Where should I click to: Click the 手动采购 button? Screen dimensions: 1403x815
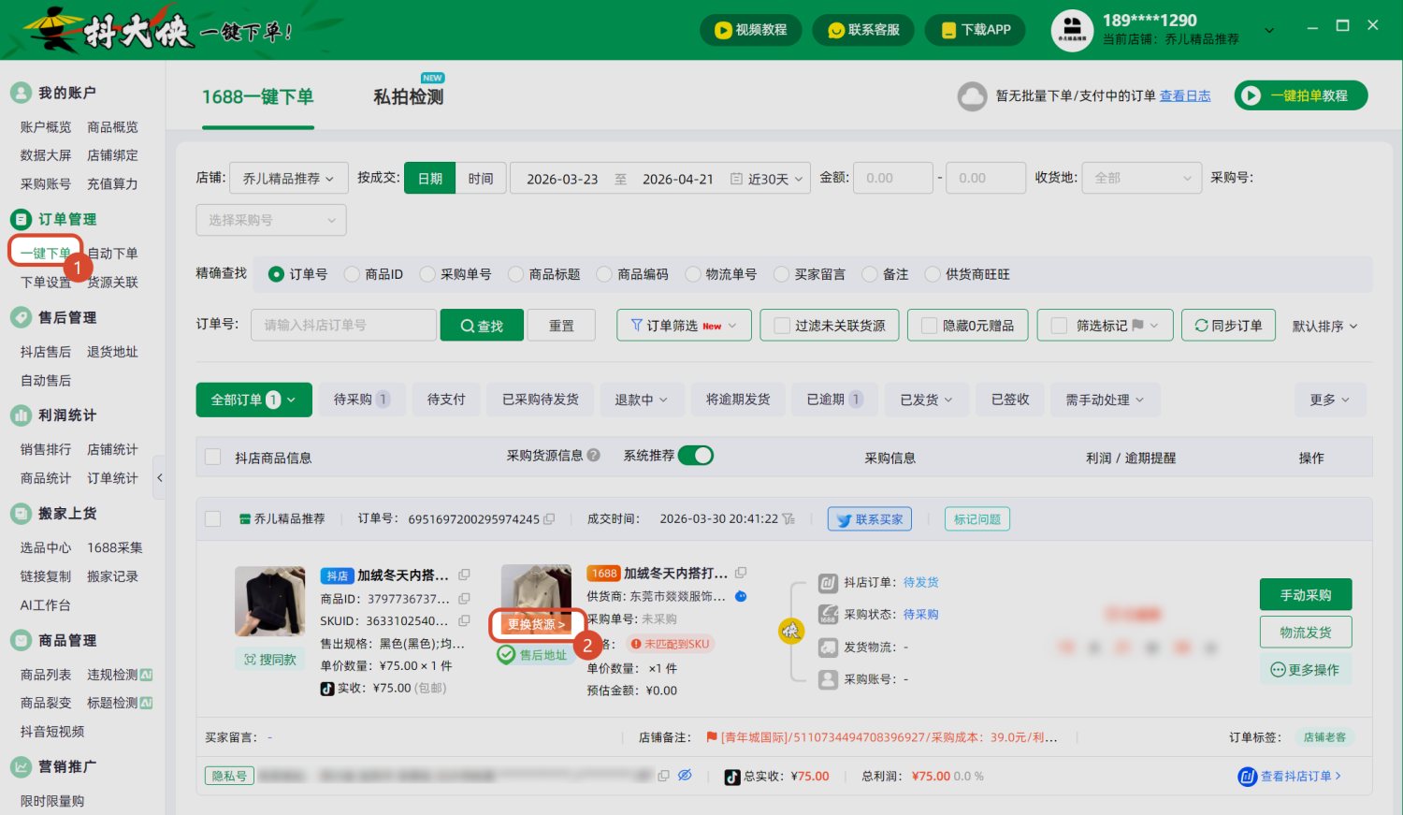coord(1306,595)
